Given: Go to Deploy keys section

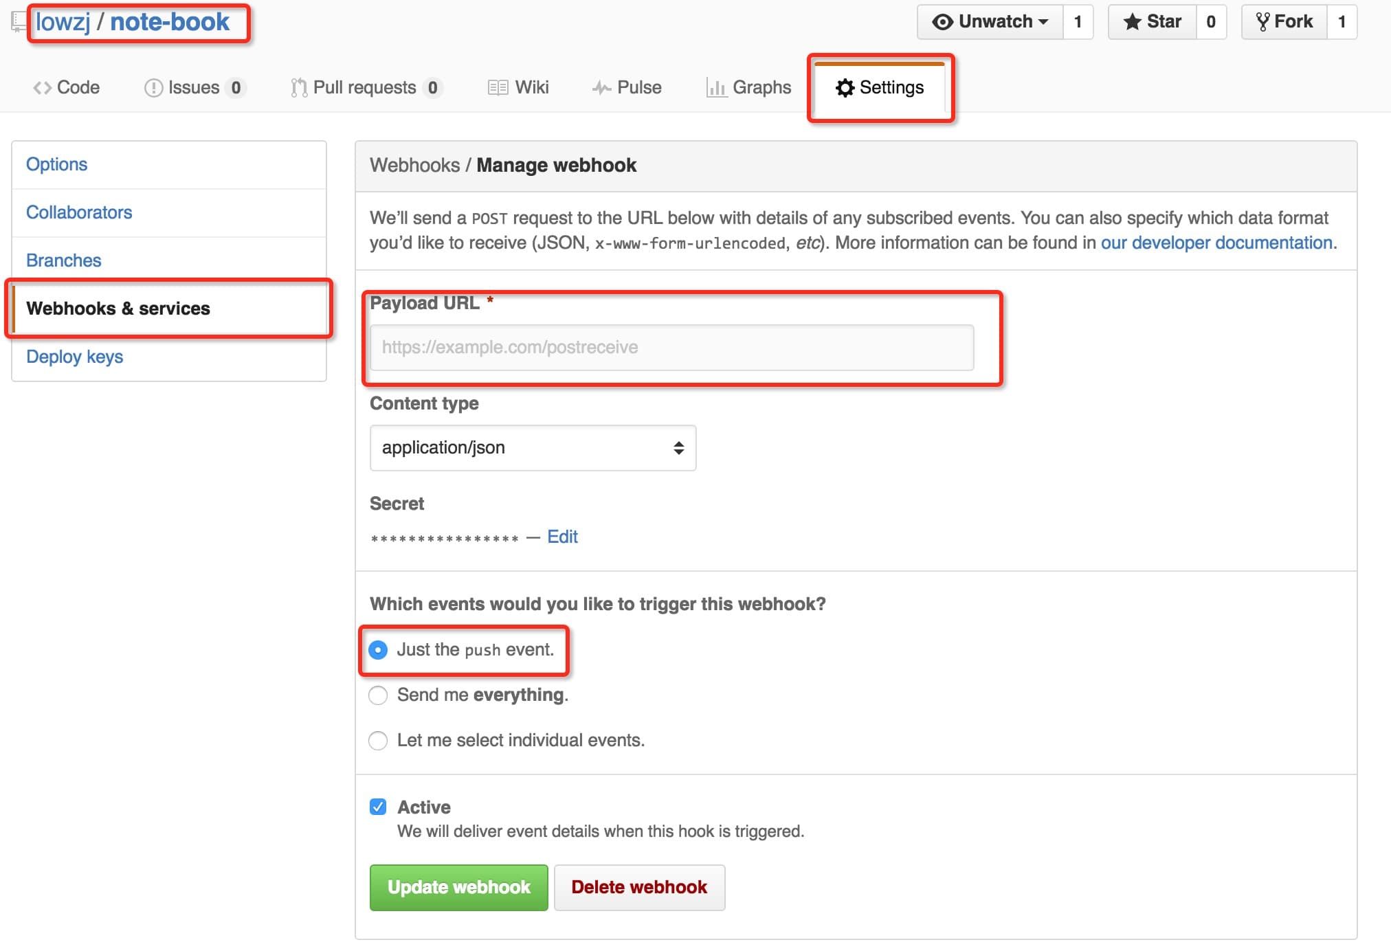Looking at the screenshot, I should (74, 357).
